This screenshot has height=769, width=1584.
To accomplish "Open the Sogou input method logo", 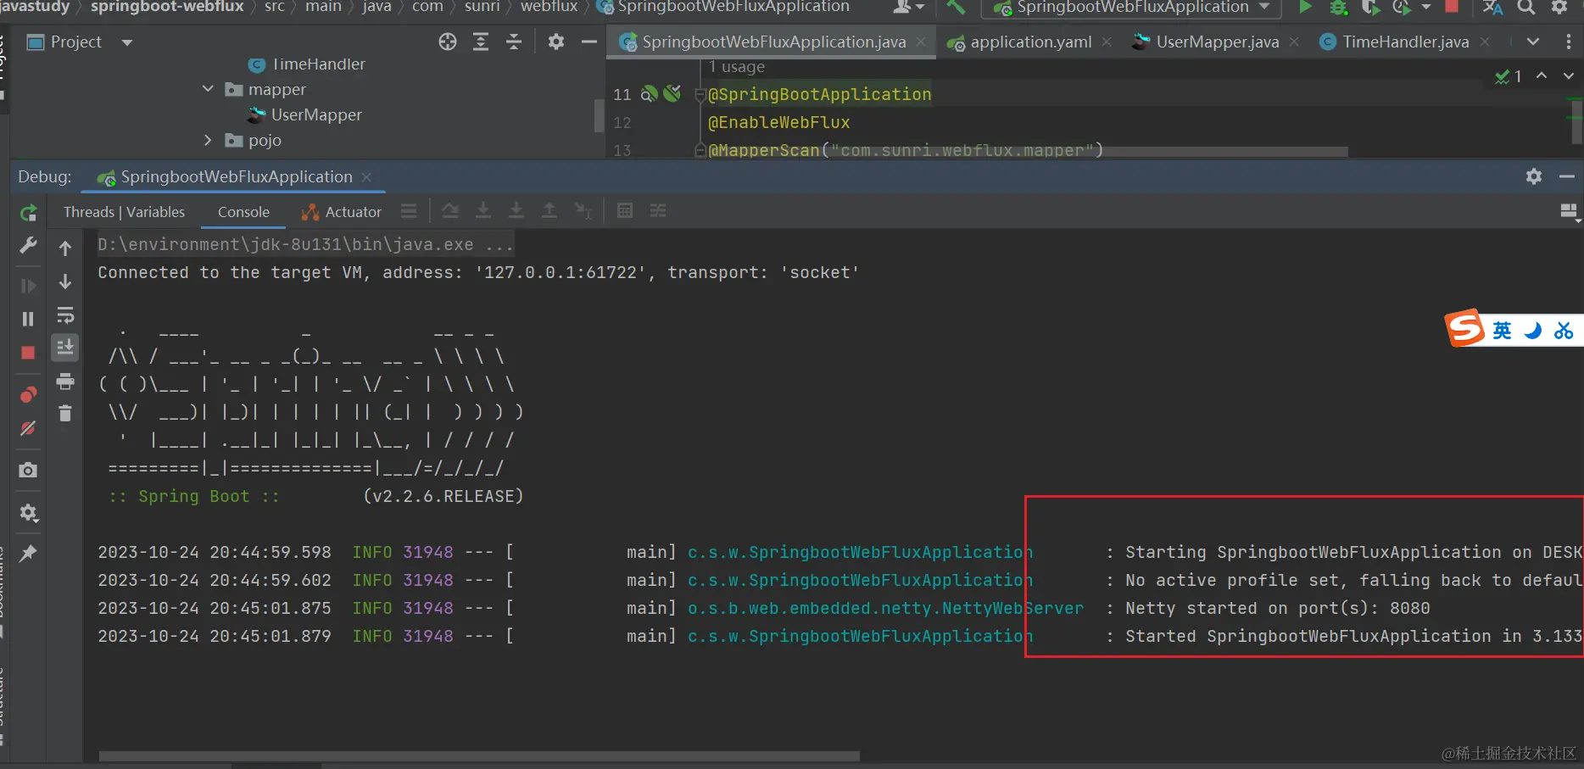I will tap(1465, 328).
